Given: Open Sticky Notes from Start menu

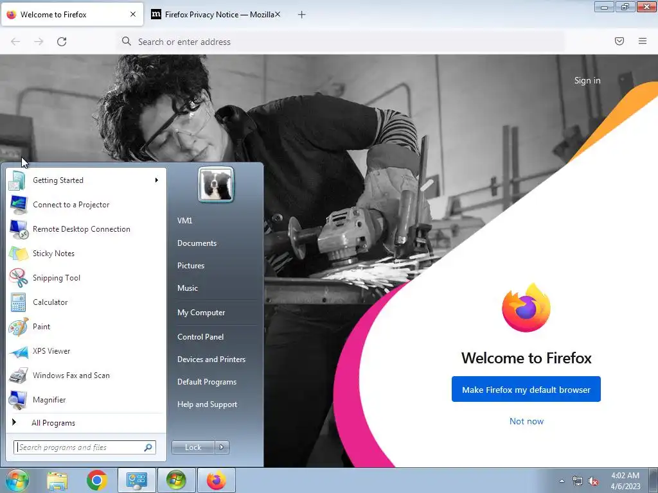Looking at the screenshot, I should coord(86,253).
